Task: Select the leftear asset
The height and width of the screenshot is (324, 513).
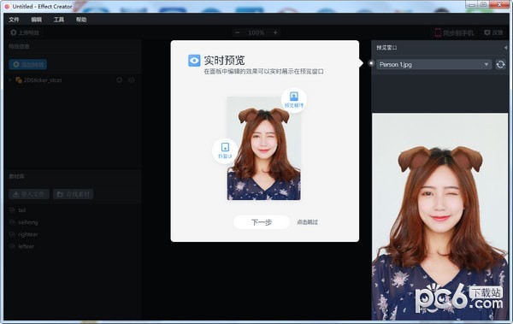Action: 26,246
